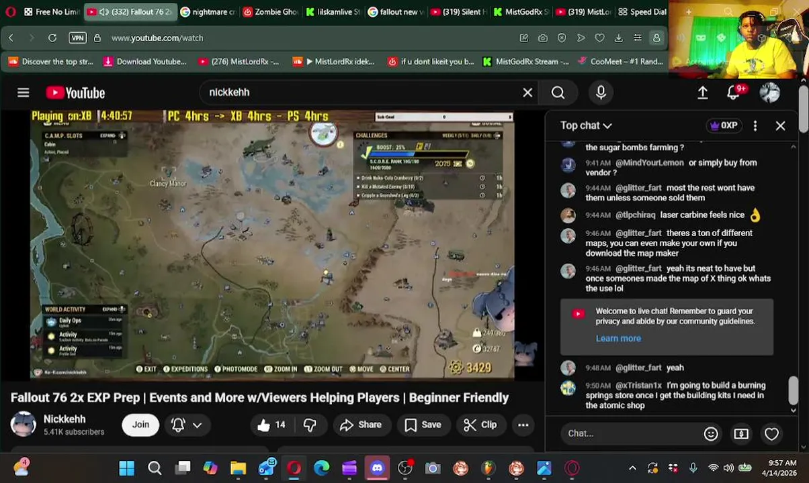This screenshot has width=809, height=483.
Task: Dislike the video with thumbs down
Action: (310, 425)
